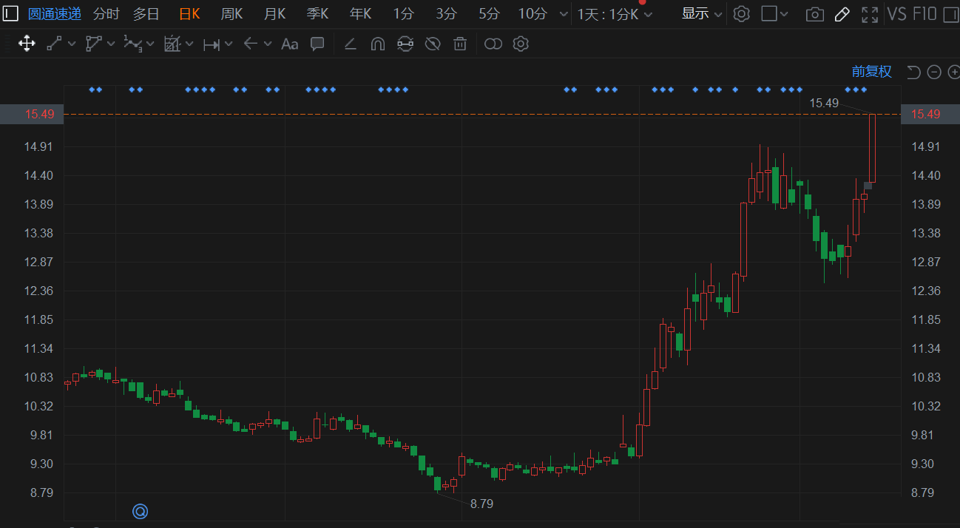
Task: Toggle the hide drawings eye icon
Action: coord(433,44)
